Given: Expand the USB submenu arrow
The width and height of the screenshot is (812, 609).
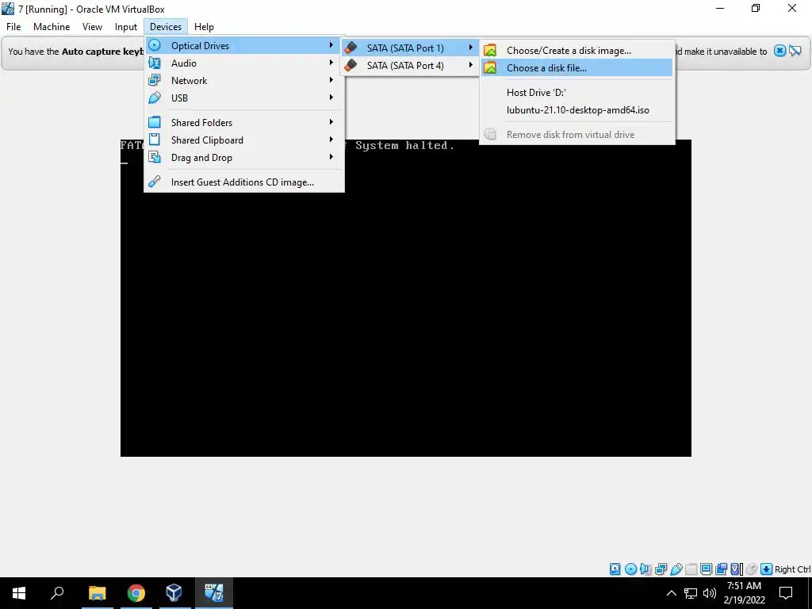Looking at the screenshot, I should (331, 98).
